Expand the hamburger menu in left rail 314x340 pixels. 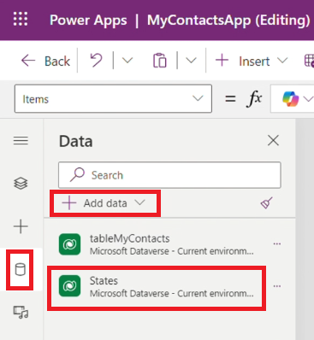tap(21, 141)
